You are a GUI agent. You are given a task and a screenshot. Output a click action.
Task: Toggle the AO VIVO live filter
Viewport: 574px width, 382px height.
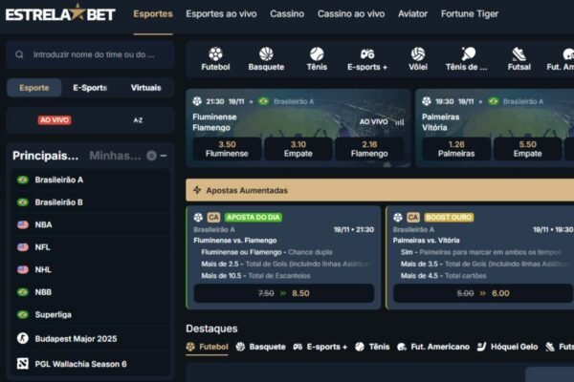click(55, 120)
